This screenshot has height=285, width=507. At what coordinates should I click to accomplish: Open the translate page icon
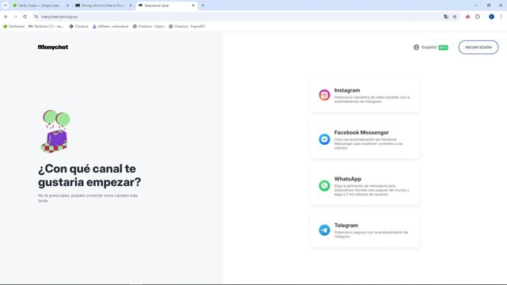click(x=446, y=17)
